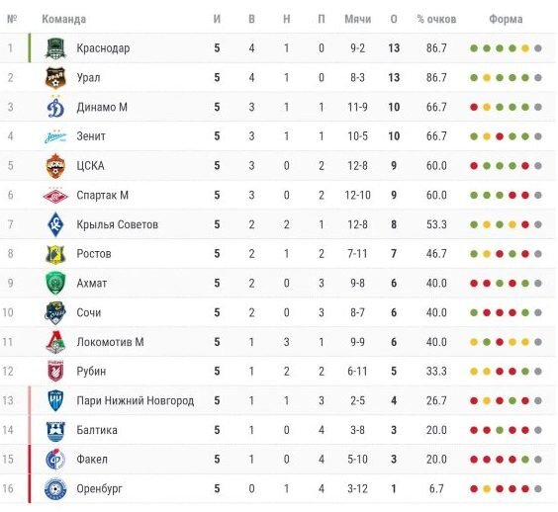The height and width of the screenshot is (512, 558).
Task: Click the Lokomotiv M red-green logo
Action: 55,342
